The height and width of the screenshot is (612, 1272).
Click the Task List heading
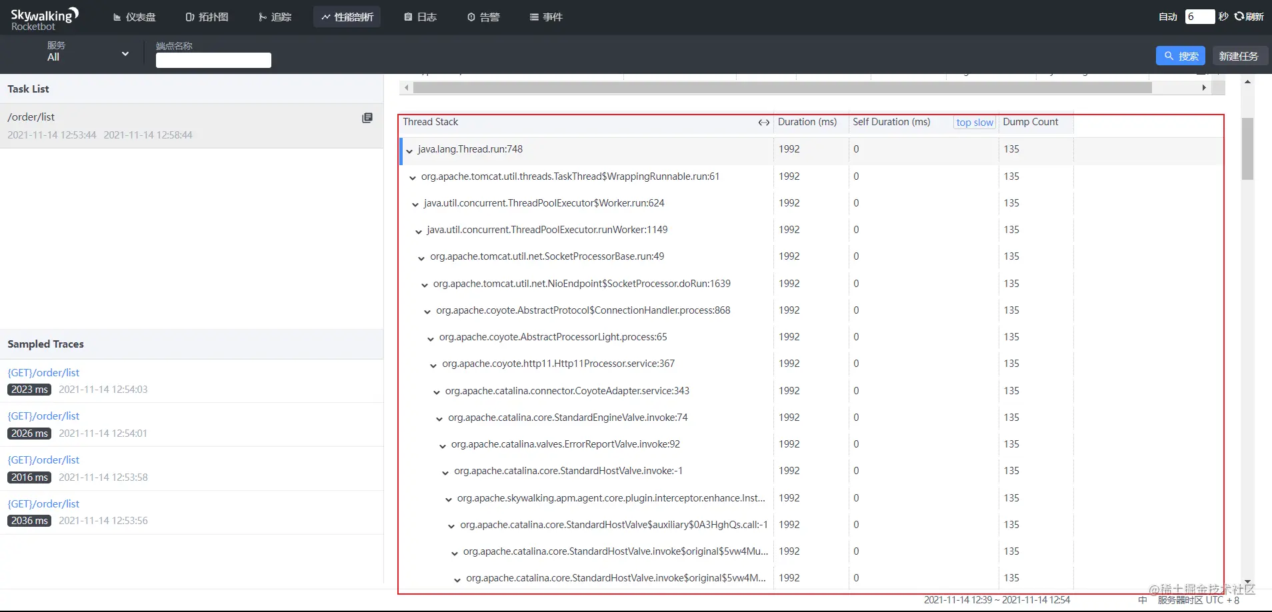pyautogui.click(x=28, y=89)
